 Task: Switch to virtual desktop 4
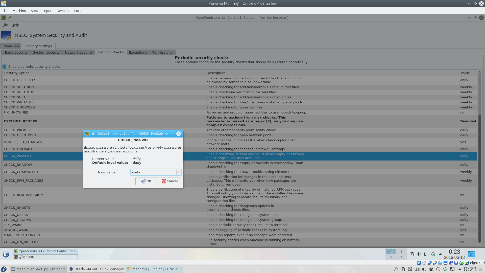(401, 257)
